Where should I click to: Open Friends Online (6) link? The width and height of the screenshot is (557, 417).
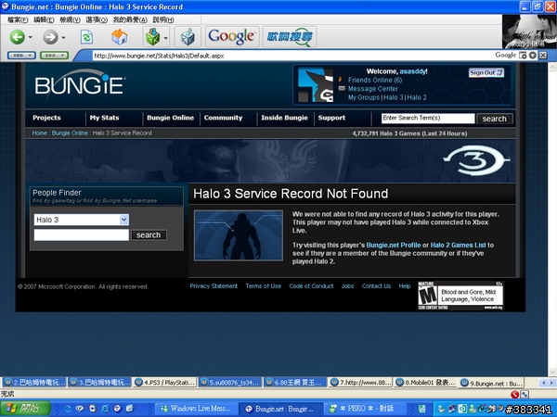[375, 80]
